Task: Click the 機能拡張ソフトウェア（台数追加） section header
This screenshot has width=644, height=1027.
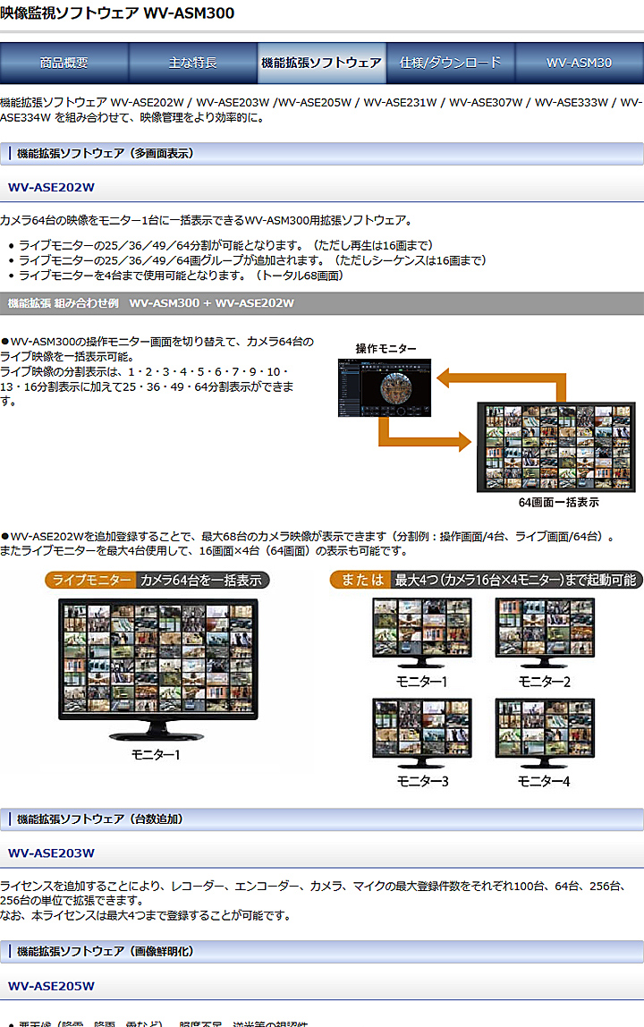Action: click(322, 819)
